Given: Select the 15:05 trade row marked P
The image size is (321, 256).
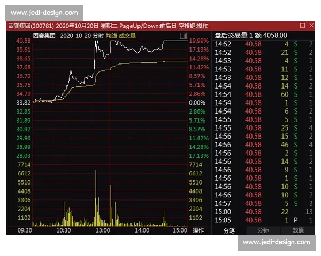Looking at the screenshot, I should click(263, 220).
